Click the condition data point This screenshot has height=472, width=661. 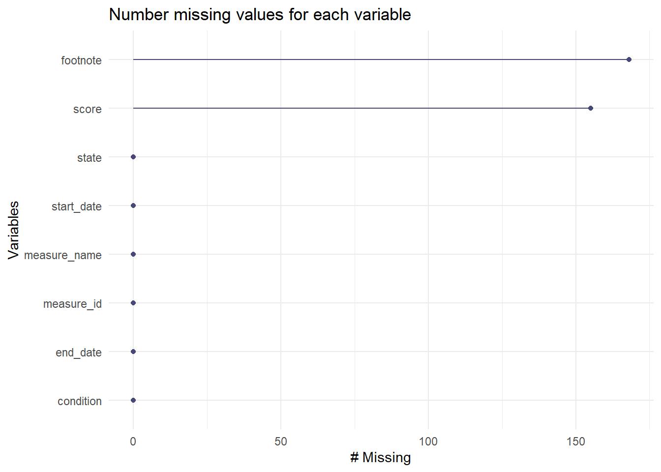133,400
